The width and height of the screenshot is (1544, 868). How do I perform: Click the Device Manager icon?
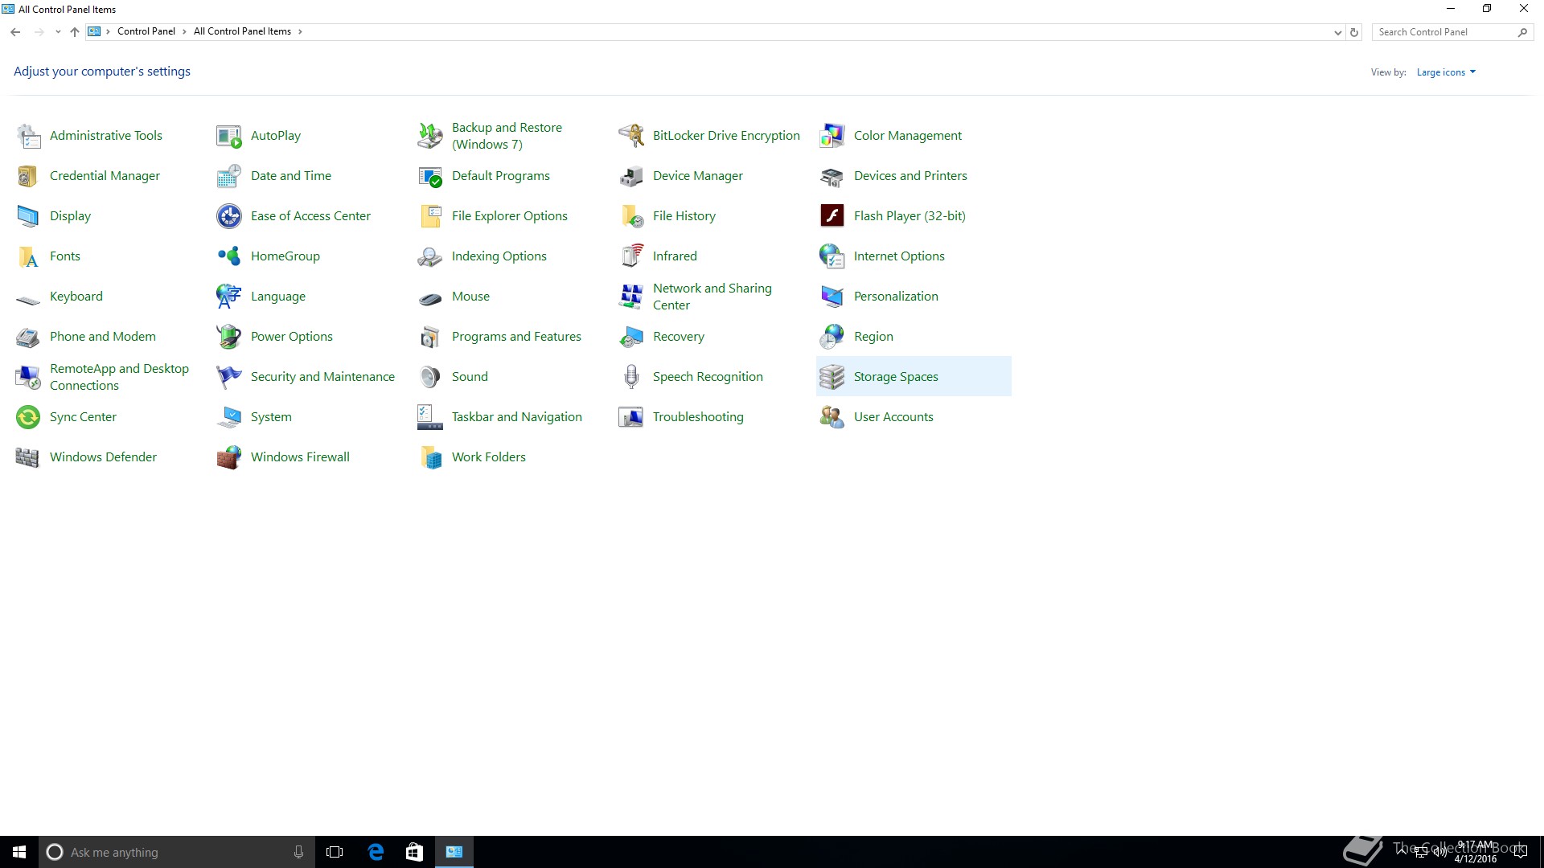(631, 176)
